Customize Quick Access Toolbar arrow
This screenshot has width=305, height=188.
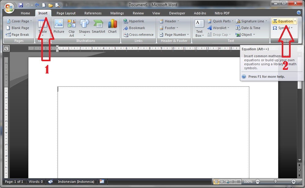(x=66, y=5)
